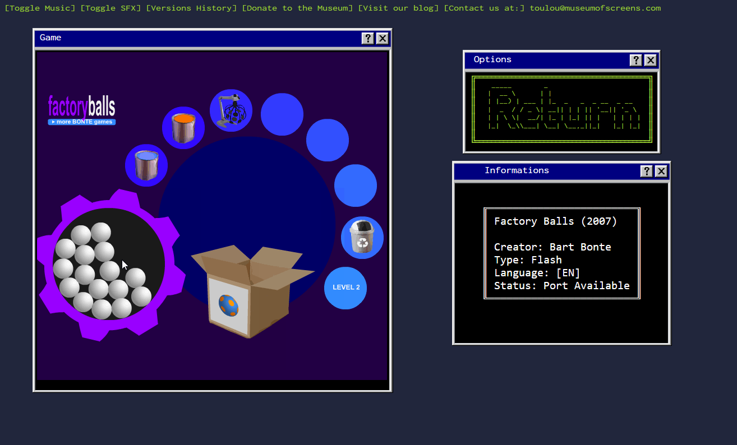737x445 pixels.
Task: Pick the orange paint bucket
Action: coord(183,128)
